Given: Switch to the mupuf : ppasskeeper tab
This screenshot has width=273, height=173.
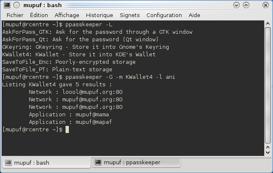Looking at the screenshot, I should (136, 163).
